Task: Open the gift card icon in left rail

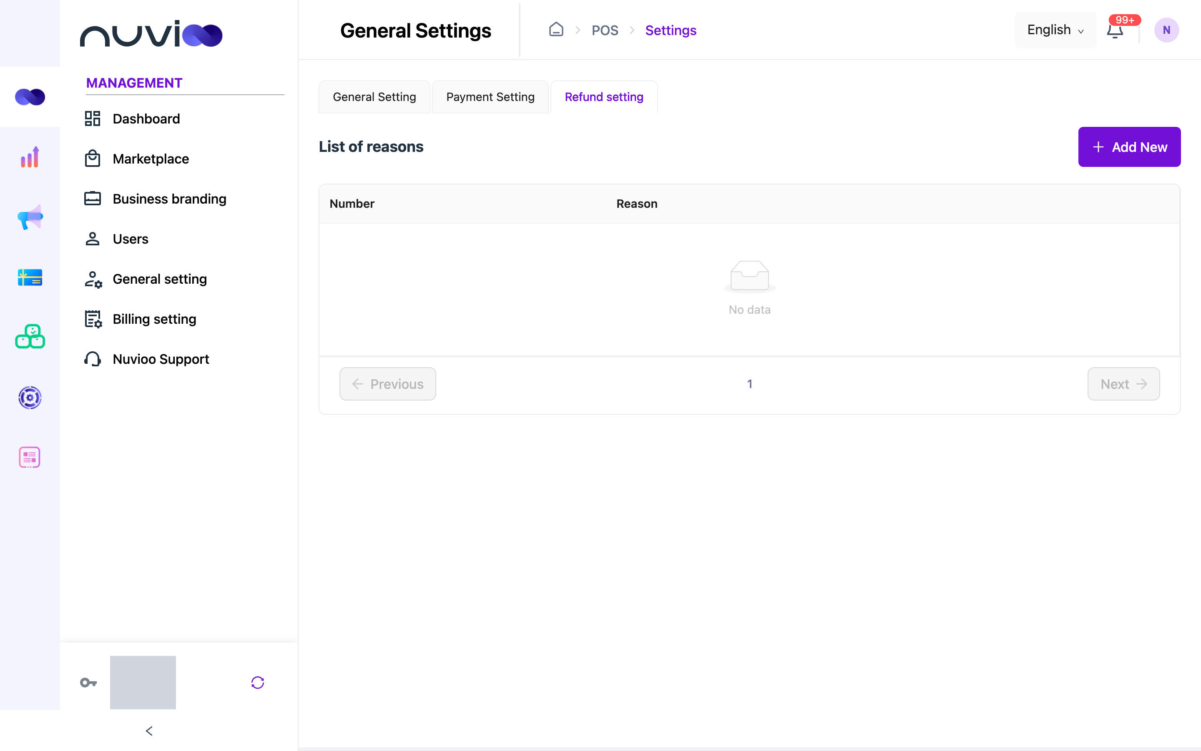Action: (30, 277)
